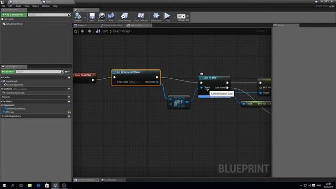
Task: Add a new function with Functions plus icon
Action: point(69,89)
